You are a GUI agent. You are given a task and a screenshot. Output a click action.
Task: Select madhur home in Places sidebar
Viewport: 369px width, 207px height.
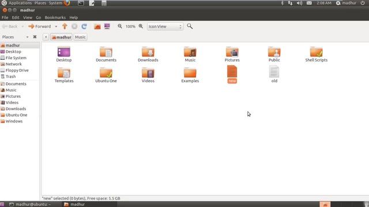pos(20,45)
